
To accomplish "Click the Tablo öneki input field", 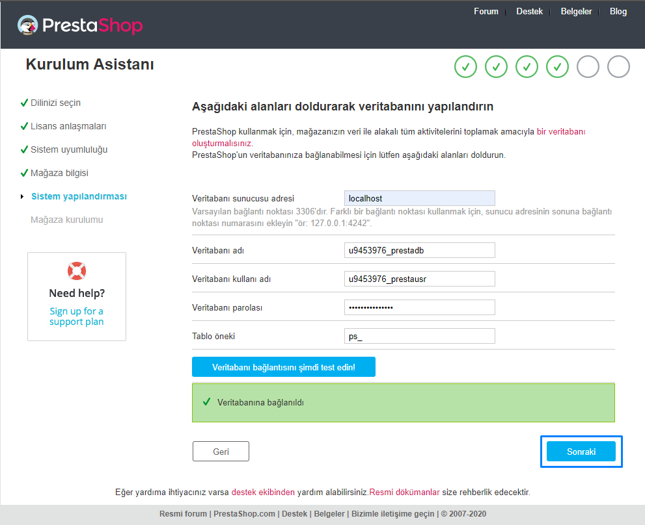I will click(x=420, y=336).
